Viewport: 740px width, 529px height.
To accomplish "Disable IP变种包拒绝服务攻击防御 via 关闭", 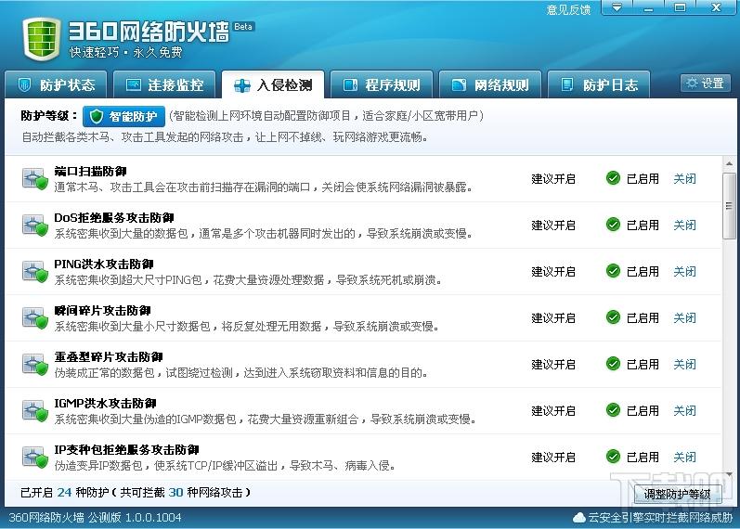I will pyautogui.click(x=684, y=457).
